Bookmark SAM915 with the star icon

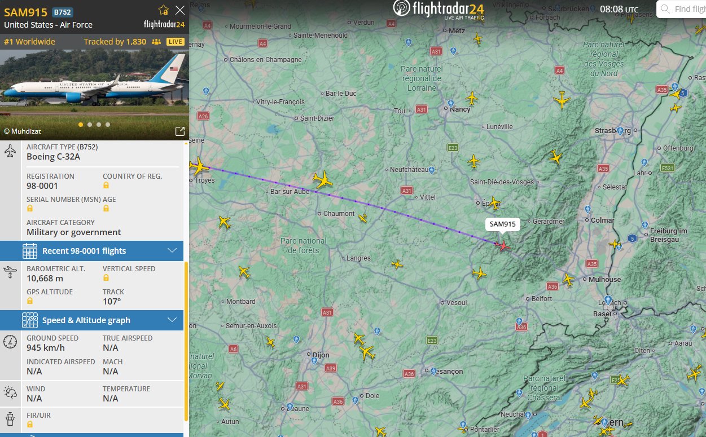coord(164,10)
